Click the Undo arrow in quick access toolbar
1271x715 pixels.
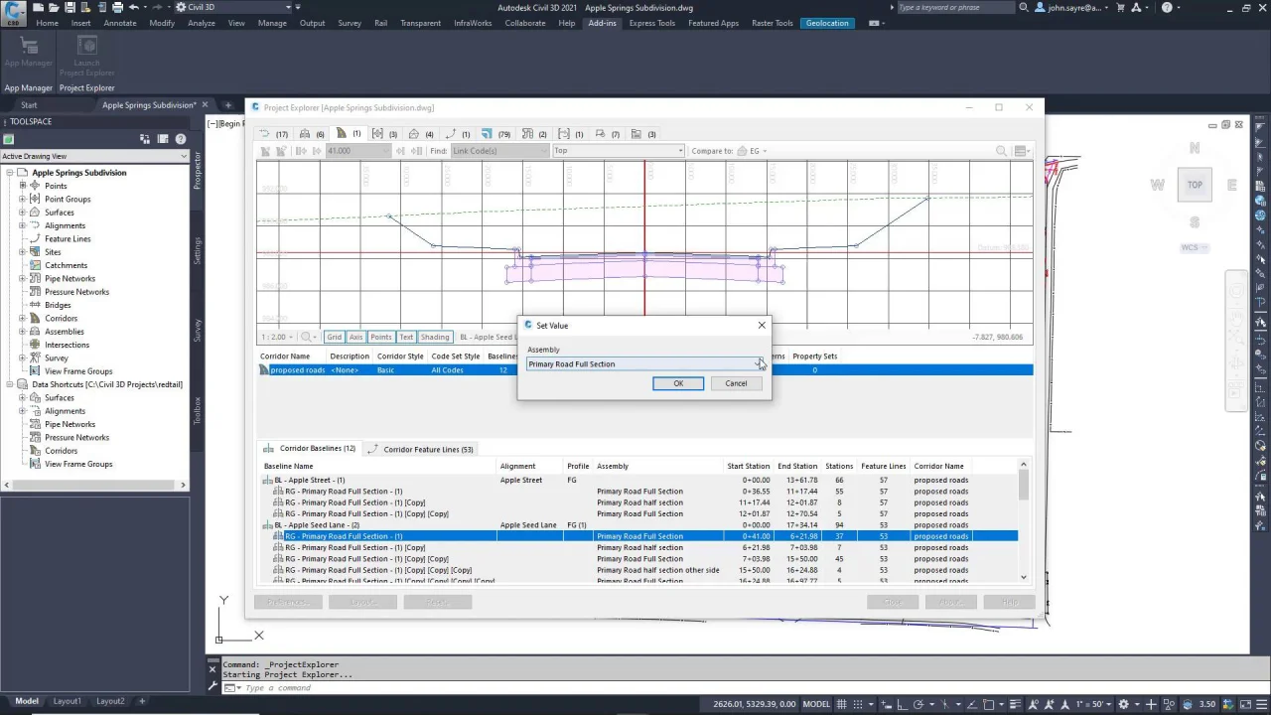pos(133,7)
